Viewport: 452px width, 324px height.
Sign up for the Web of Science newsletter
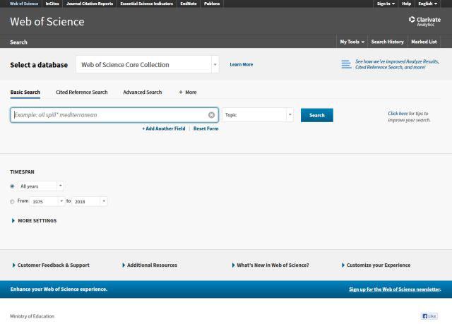395,289
